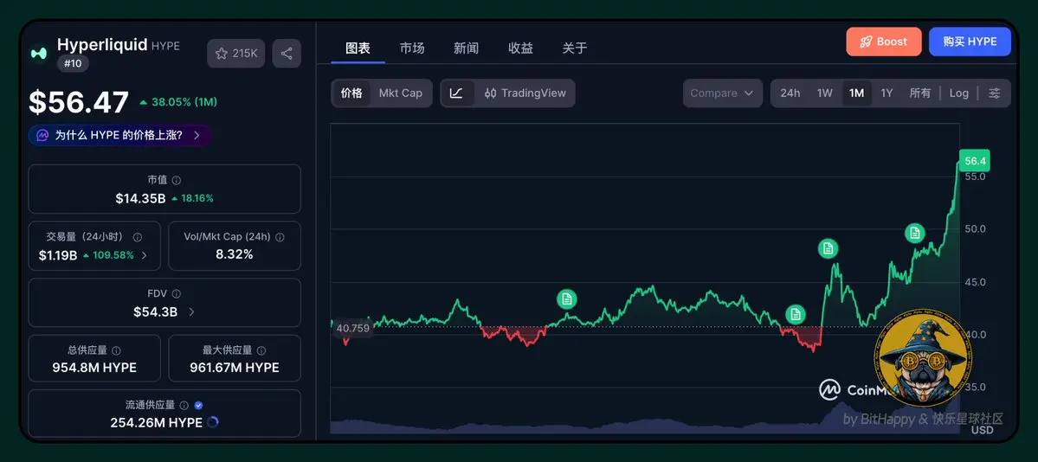Expand 24h volume details chevron

pos(145,255)
